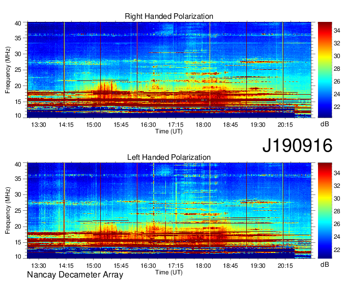Viewport: 346px width, 281px height.
Task: Click the 30 value on Left Handed color bar
Action: (337, 199)
